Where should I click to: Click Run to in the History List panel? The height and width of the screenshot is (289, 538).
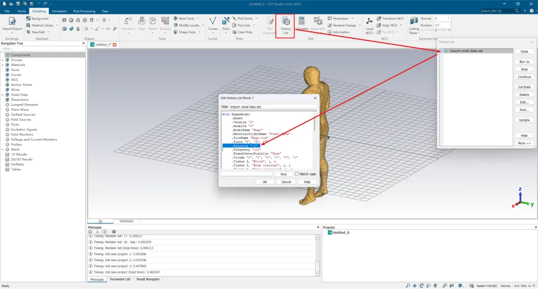pyautogui.click(x=524, y=62)
